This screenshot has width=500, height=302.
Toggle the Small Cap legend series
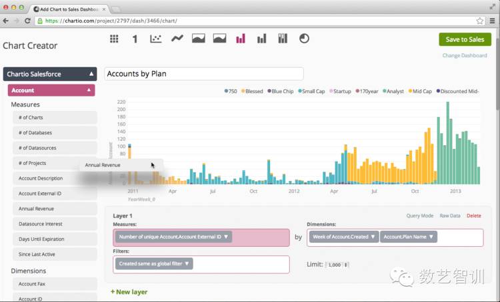pos(311,91)
